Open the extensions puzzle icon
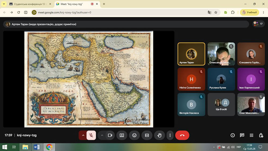The height and width of the screenshot is (151, 268). click(233, 12)
